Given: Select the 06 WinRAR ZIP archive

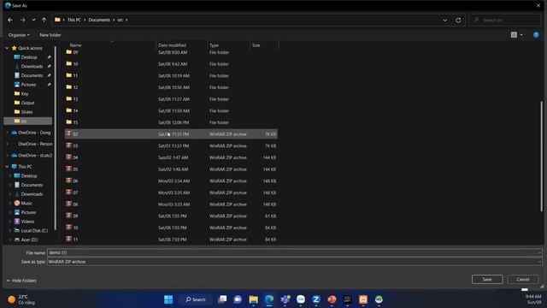Looking at the screenshot, I should (171, 181).
